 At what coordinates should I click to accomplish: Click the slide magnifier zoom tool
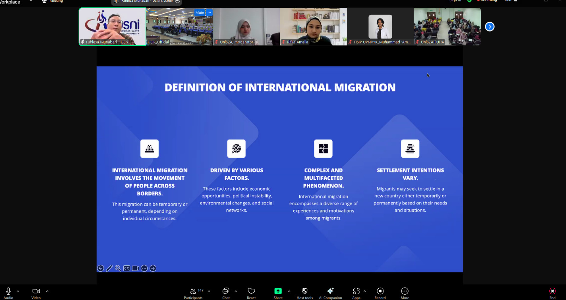point(118,268)
